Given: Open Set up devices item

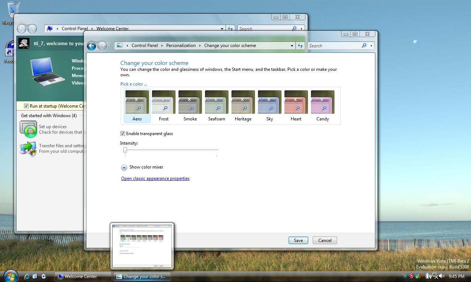Looking at the screenshot, I should [52, 129].
